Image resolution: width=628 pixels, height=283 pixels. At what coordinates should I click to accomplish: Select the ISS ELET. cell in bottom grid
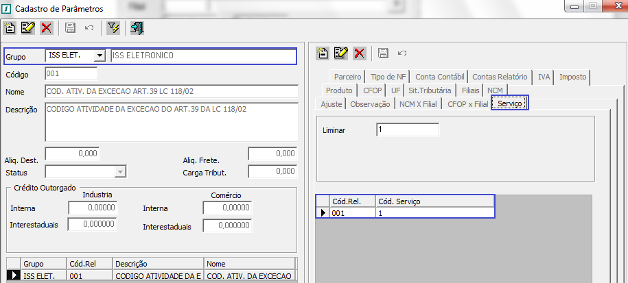[43, 275]
